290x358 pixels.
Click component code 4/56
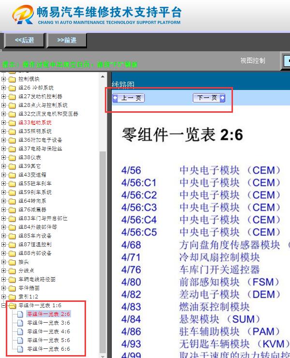pyautogui.click(x=131, y=171)
